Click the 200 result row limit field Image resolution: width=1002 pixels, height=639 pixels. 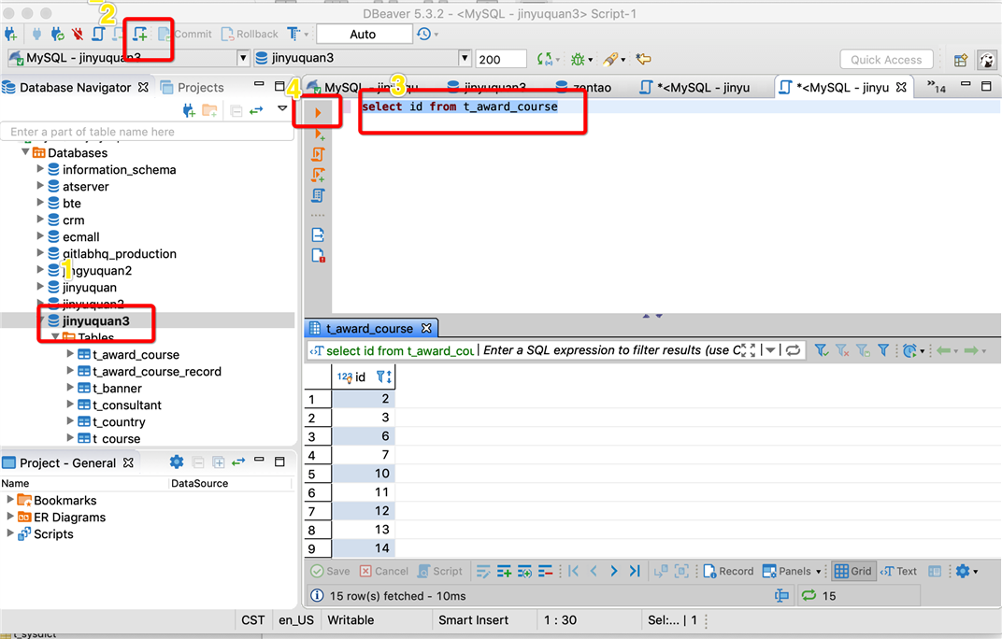[500, 59]
